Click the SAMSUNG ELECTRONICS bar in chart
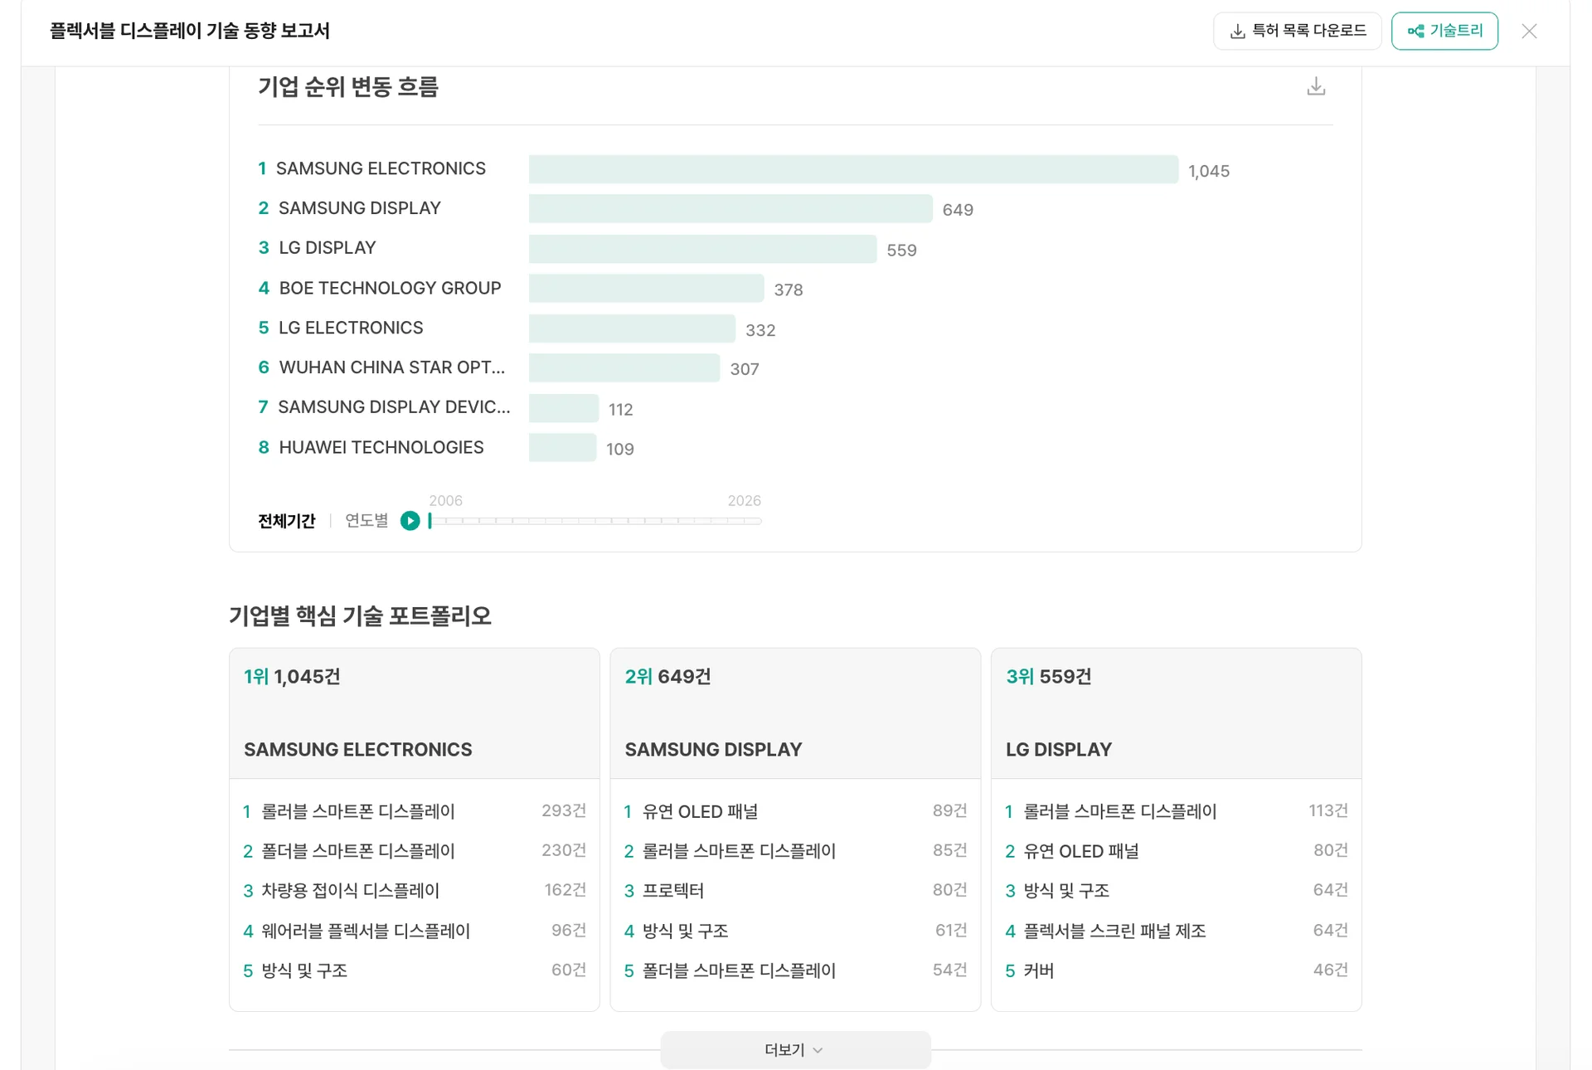 852,169
